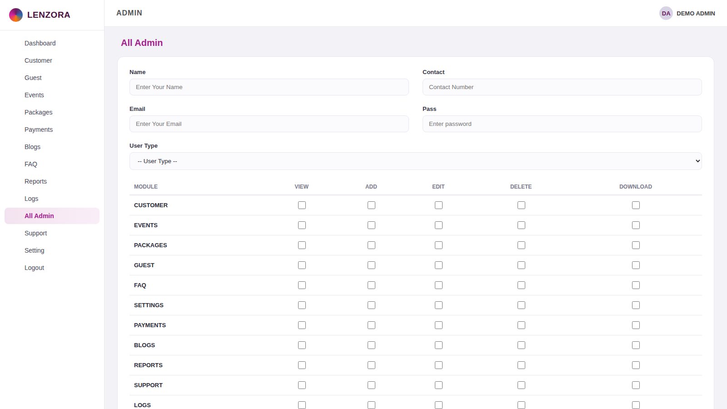
Task: Open the DA user avatar
Action: coord(666,13)
